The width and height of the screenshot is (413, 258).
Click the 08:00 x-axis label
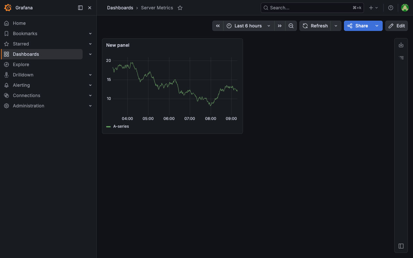[211, 119]
